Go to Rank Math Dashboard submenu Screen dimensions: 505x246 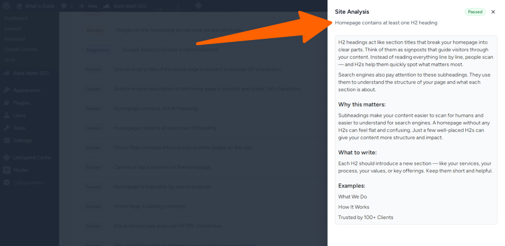[x=16, y=18]
